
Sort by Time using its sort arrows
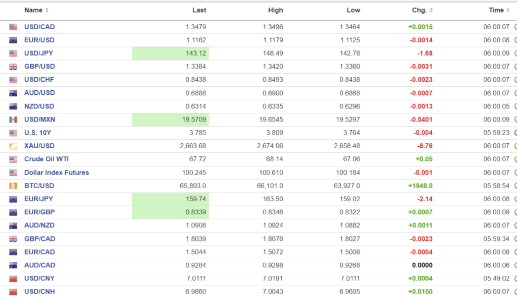507,11
